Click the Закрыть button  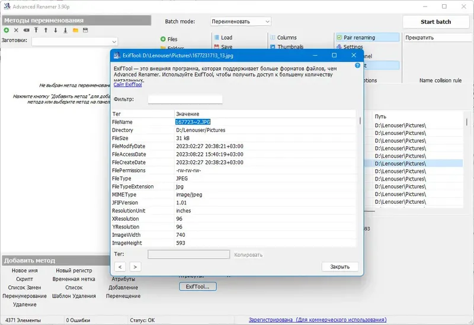click(x=340, y=267)
